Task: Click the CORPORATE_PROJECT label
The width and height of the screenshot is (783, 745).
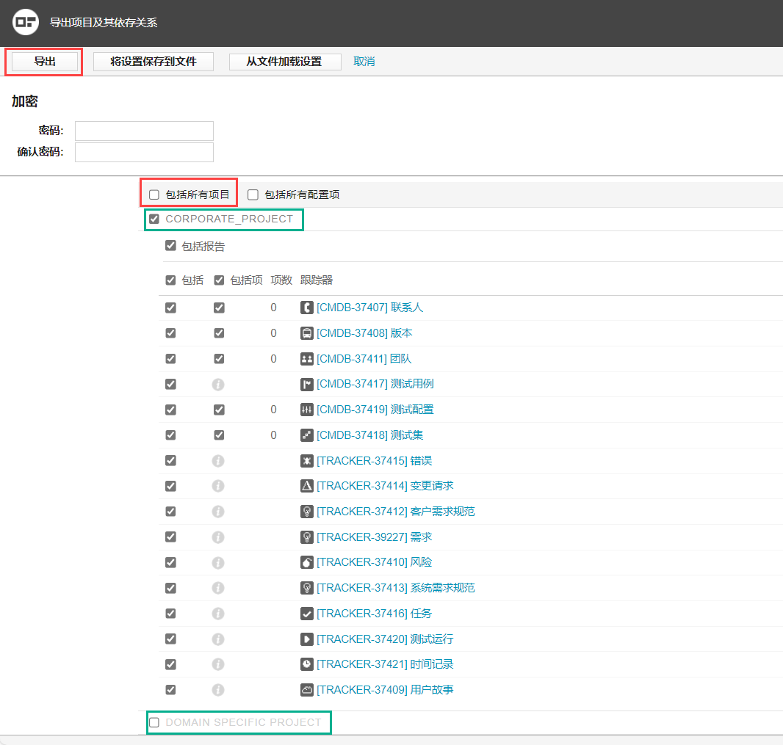Action: click(x=229, y=219)
